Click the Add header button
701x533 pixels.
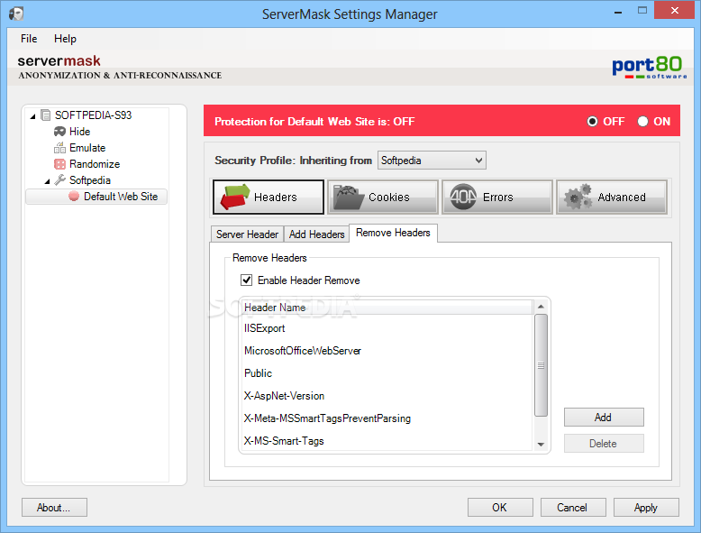click(604, 417)
